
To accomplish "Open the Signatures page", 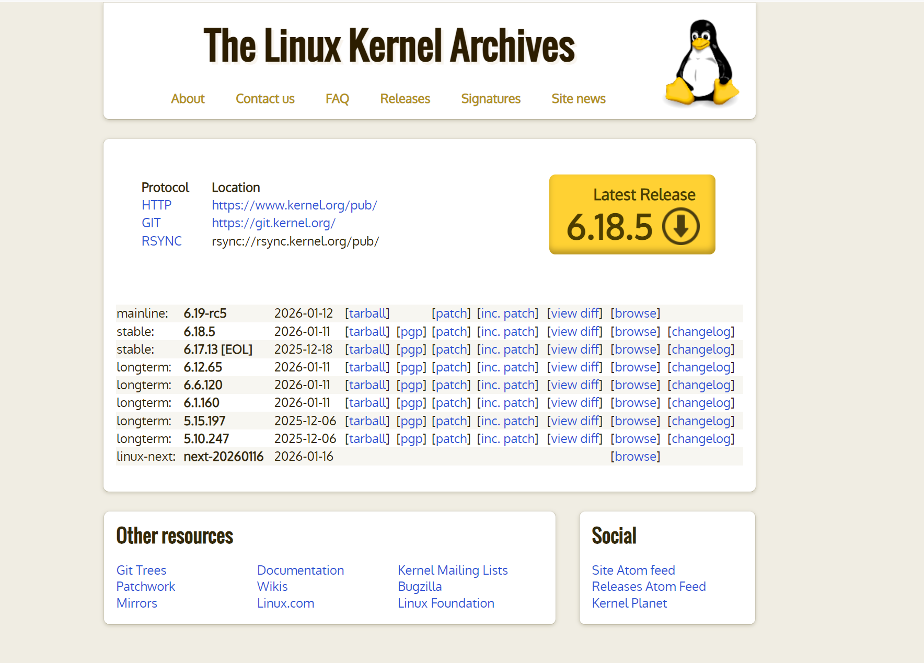I will [490, 99].
